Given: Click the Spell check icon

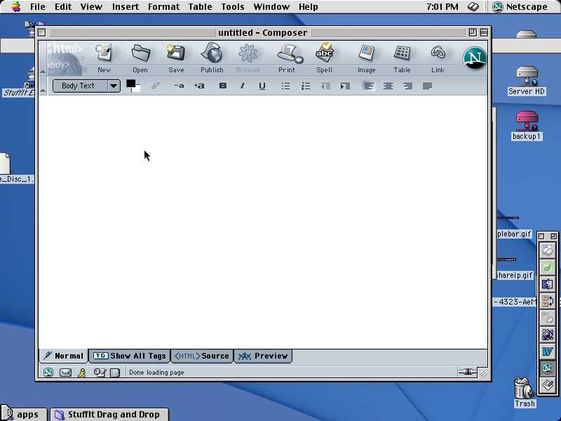Looking at the screenshot, I should (324, 55).
